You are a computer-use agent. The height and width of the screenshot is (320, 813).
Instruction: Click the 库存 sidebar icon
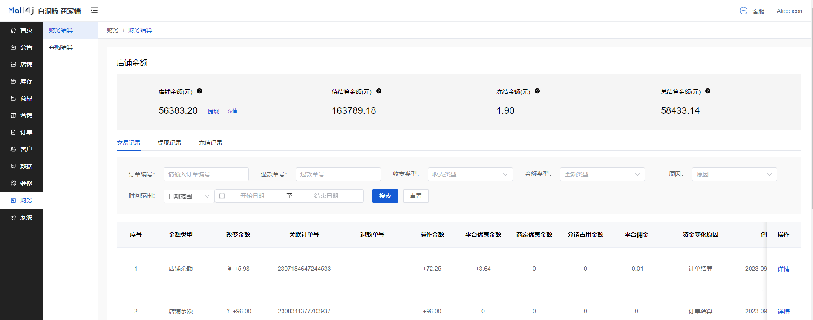pyautogui.click(x=13, y=81)
